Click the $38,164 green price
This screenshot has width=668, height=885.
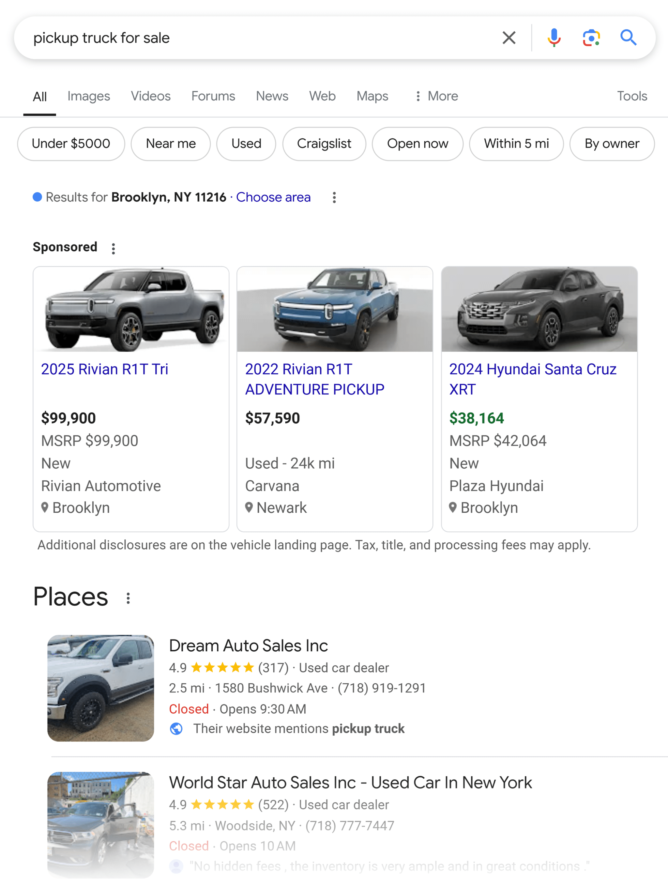477,418
